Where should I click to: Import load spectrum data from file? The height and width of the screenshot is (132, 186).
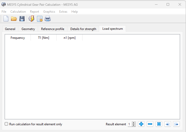pyautogui.click(x=168, y=124)
